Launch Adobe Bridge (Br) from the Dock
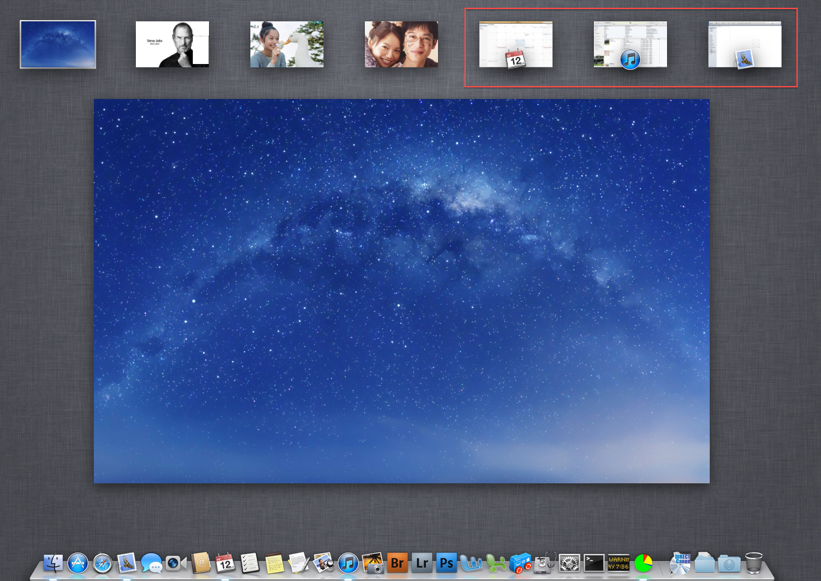 (x=397, y=563)
